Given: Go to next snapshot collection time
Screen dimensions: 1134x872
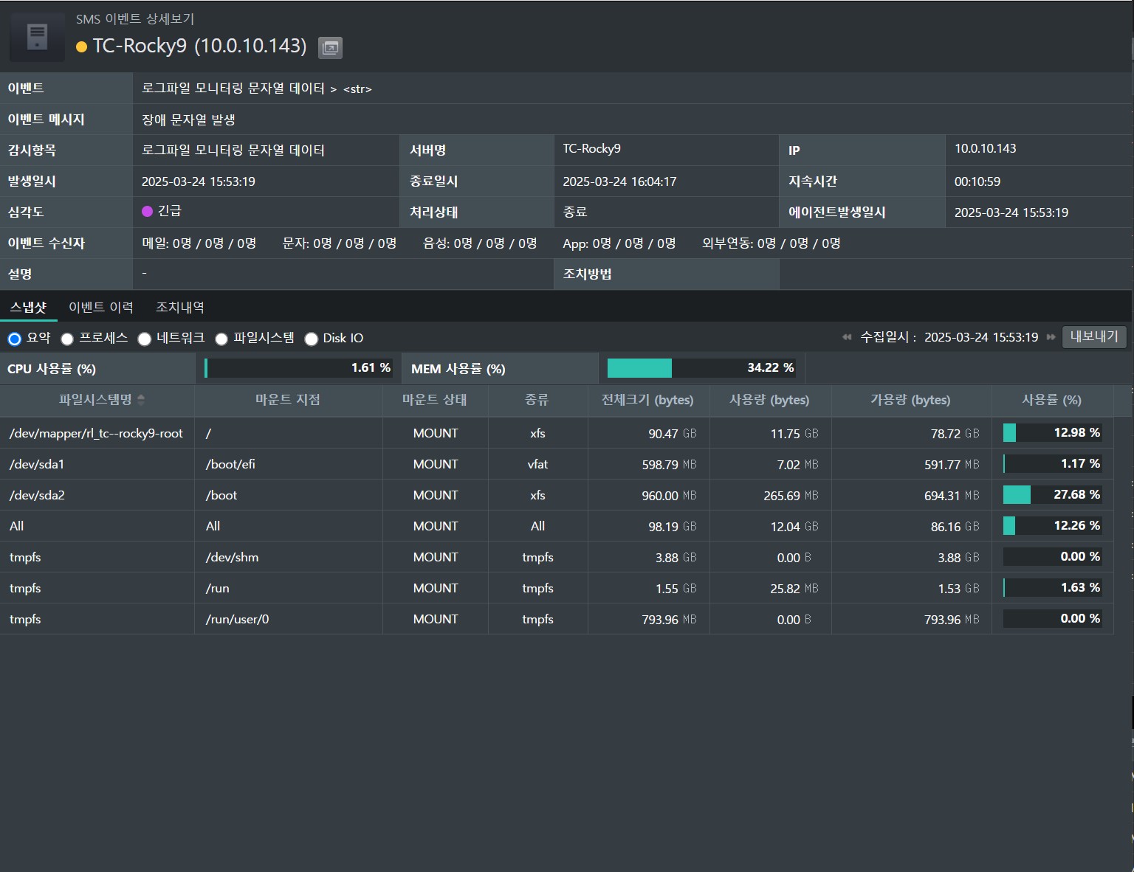Looking at the screenshot, I should click(1051, 337).
